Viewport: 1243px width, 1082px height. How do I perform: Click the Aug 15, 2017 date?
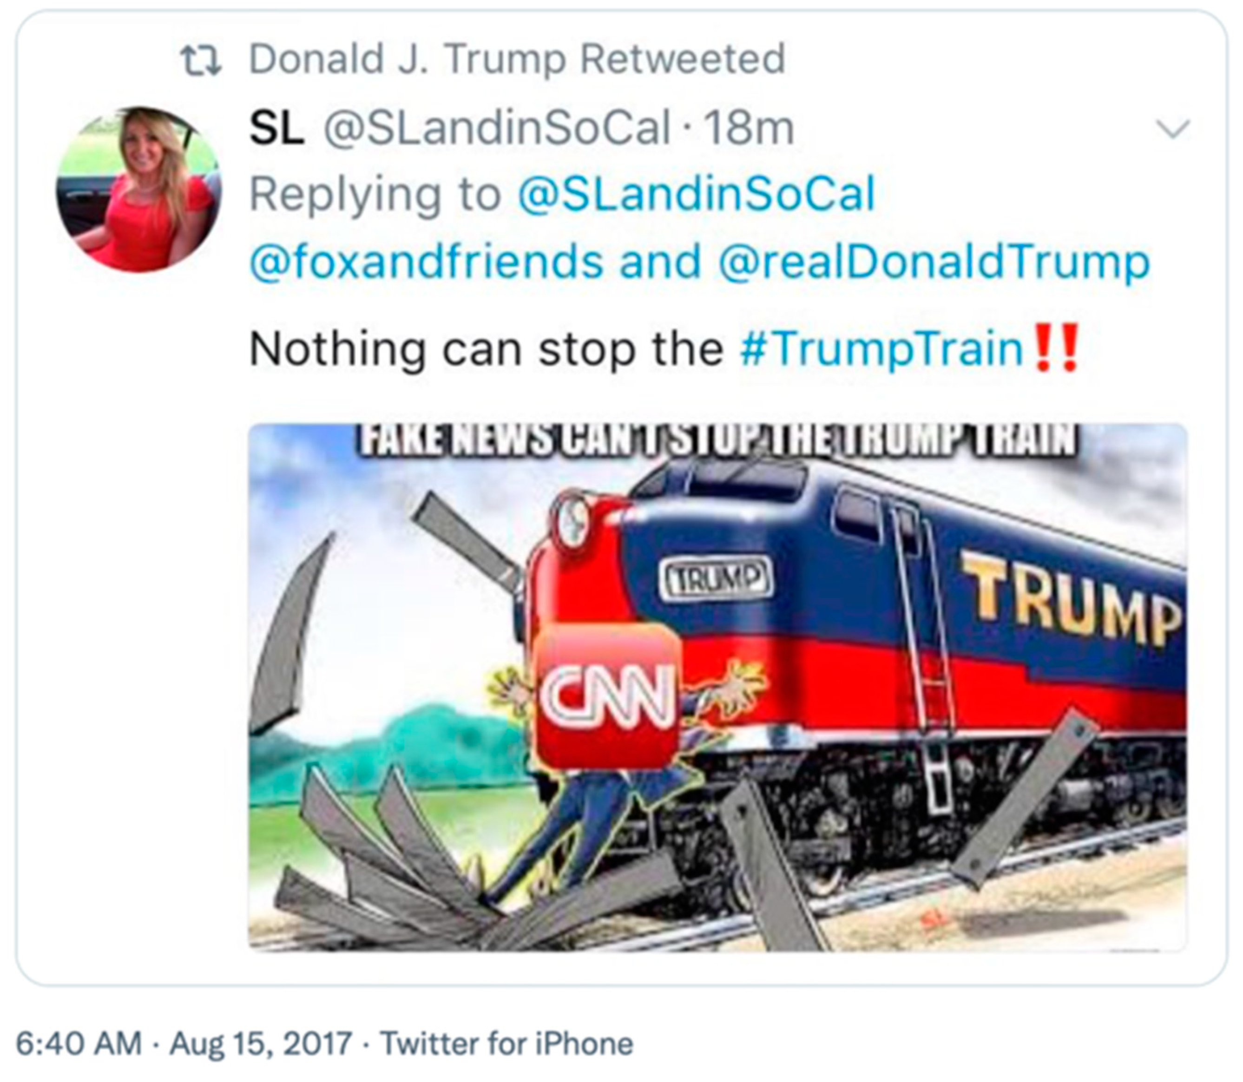[261, 1043]
